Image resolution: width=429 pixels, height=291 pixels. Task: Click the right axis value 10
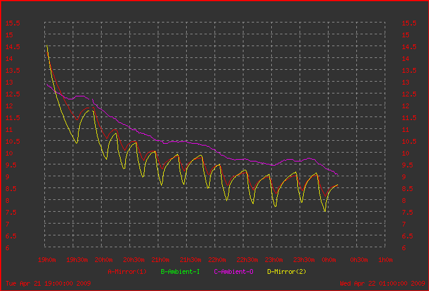tap(405, 153)
